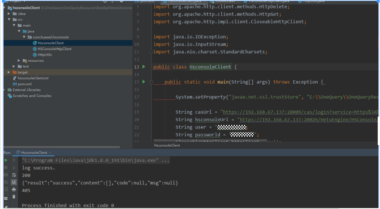Switch to HsconsoleClient tab in Run panel
Viewport: 380px width, 209px height.
tap(34, 152)
